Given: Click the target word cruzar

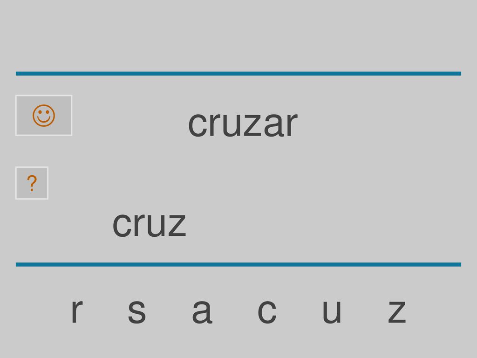Looking at the screenshot, I should click(x=243, y=124).
